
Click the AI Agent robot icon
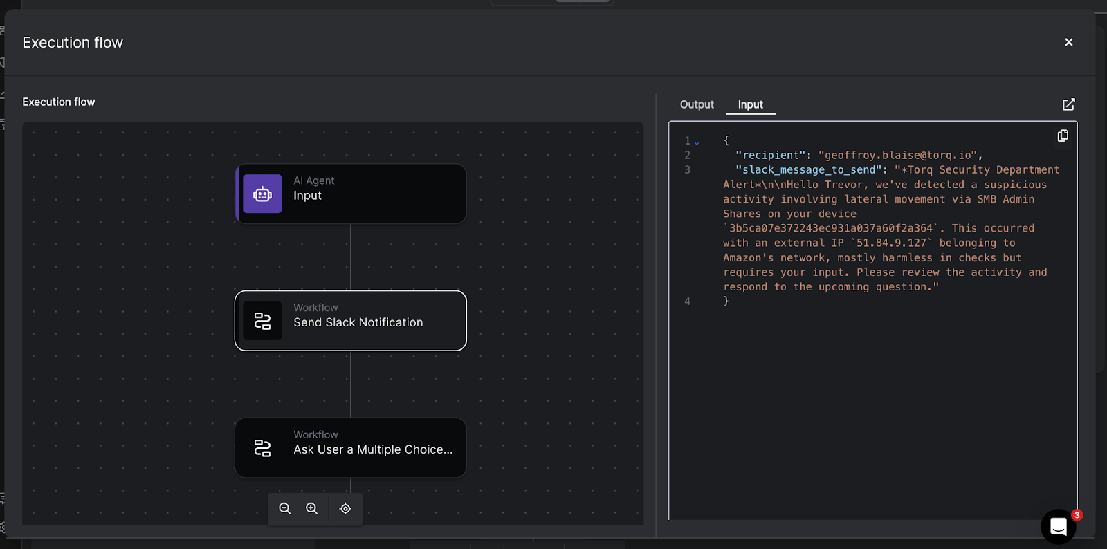click(x=262, y=194)
